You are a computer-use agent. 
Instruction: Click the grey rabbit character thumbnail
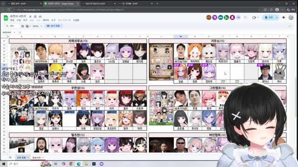pos(279,72)
